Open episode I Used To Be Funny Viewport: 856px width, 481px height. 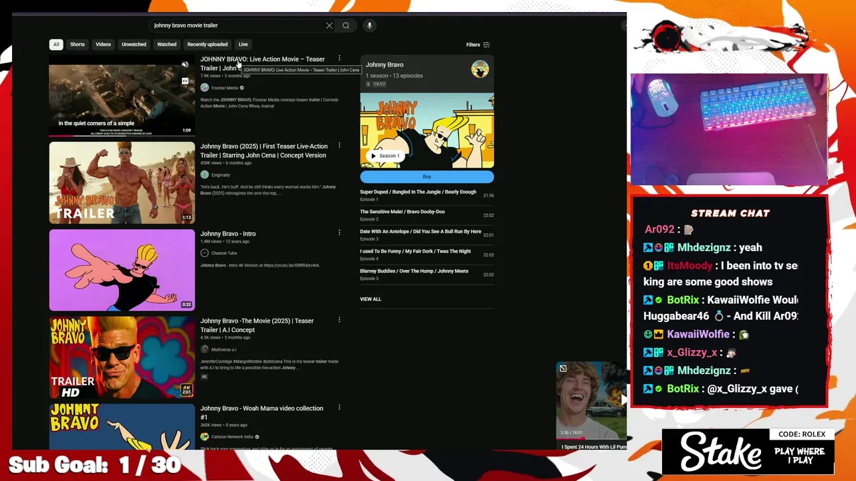point(427,255)
